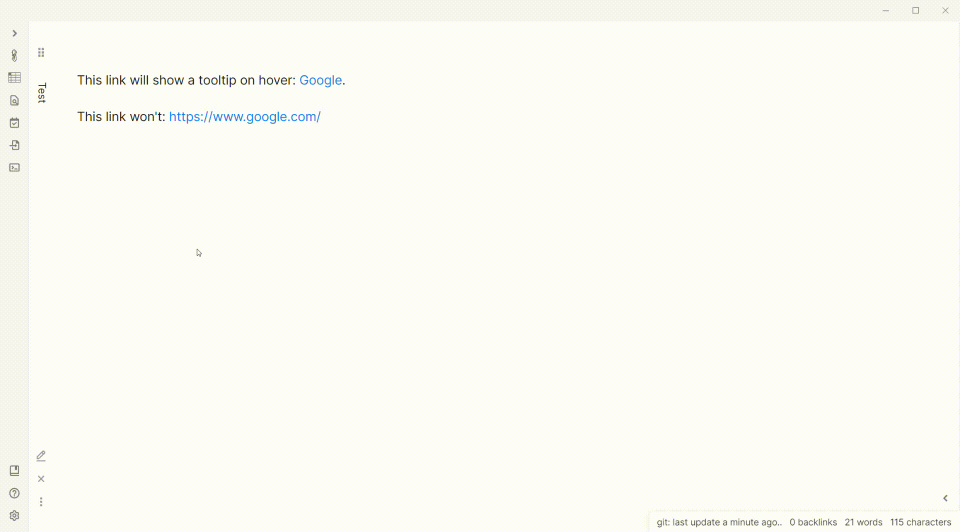Open the help question-mark icon
Screen dimensions: 960x532
(x=14, y=493)
